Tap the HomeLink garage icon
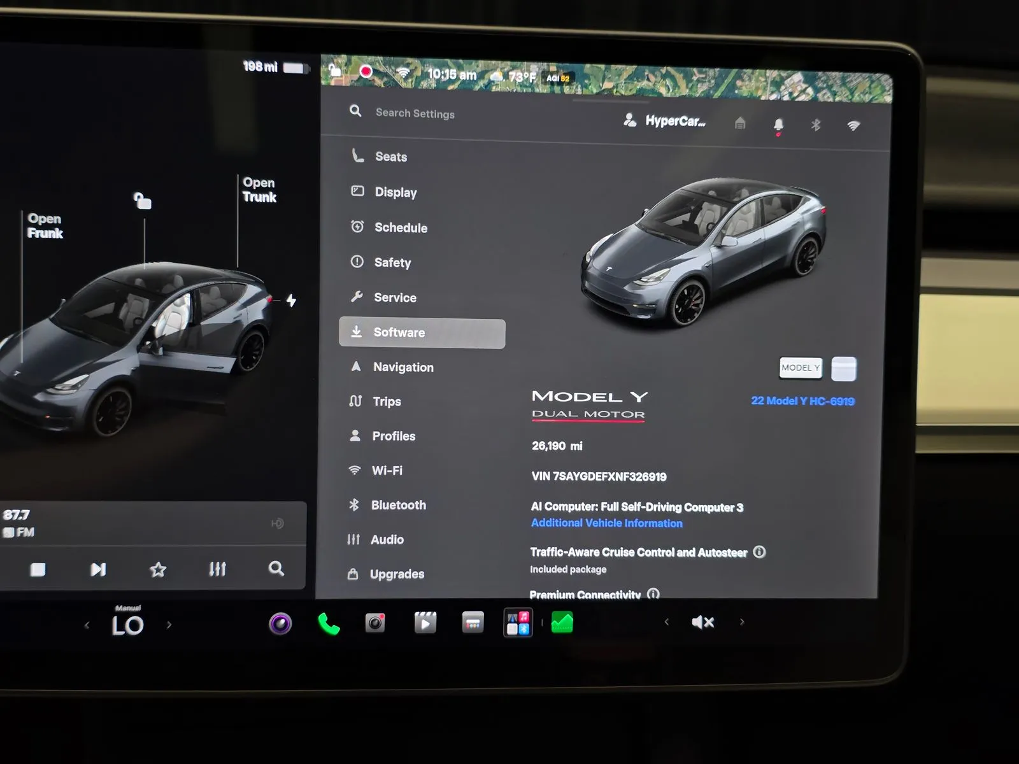This screenshot has height=764, width=1019. pyautogui.click(x=740, y=123)
